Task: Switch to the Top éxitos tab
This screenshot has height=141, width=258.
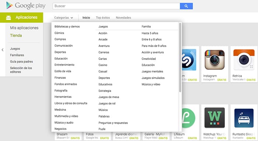Action: (103, 18)
